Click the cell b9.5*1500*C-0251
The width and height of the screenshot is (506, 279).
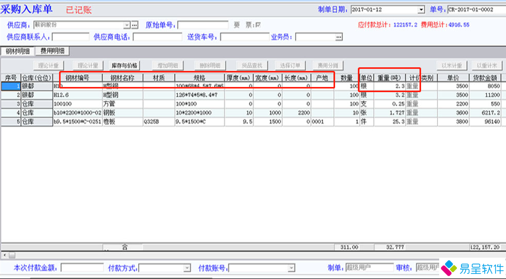coord(78,122)
